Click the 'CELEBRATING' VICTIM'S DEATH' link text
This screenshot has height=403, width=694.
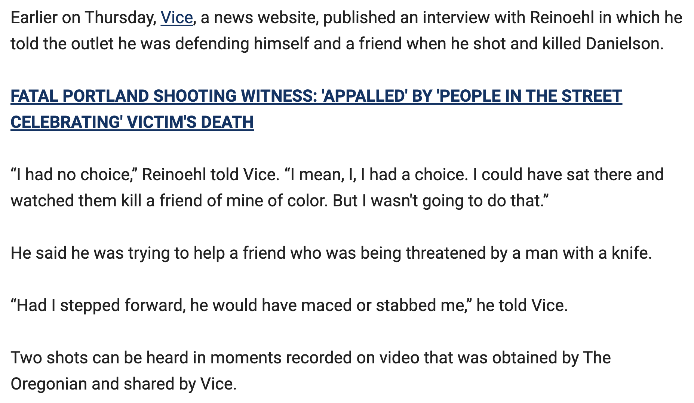[x=132, y=122]
